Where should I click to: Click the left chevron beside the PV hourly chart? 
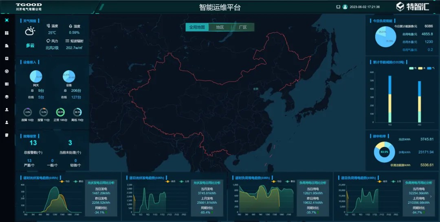pyautogui.click(x=24, y=197)
